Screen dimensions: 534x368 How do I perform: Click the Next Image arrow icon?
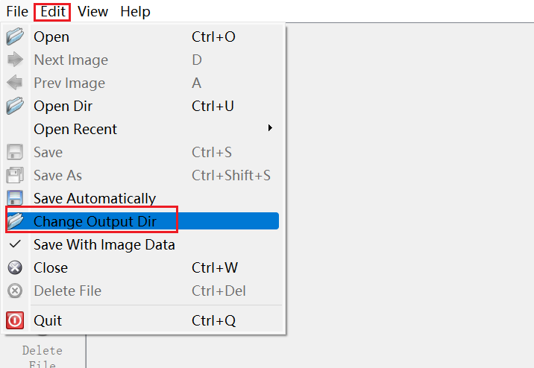[15, 60]
